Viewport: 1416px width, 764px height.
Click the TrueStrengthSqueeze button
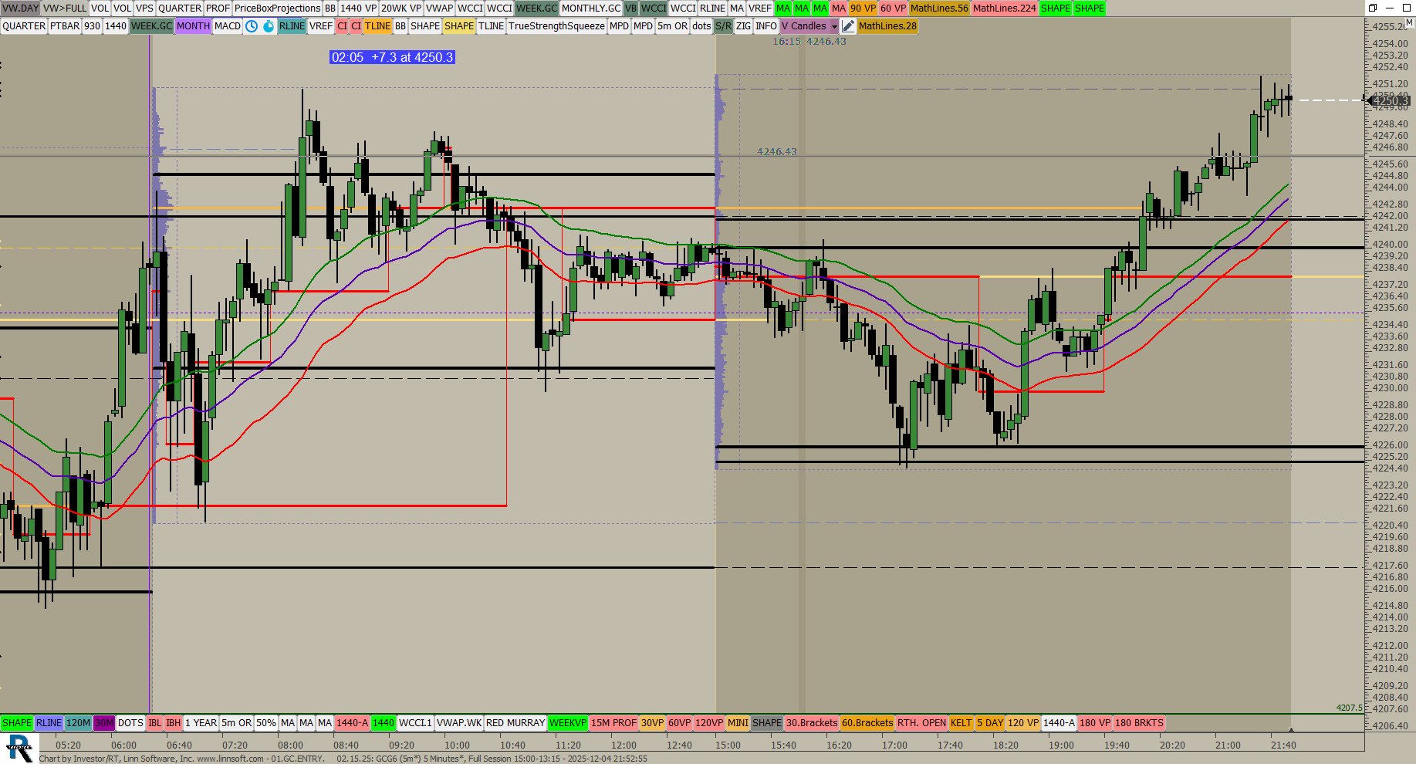(556, 26)
